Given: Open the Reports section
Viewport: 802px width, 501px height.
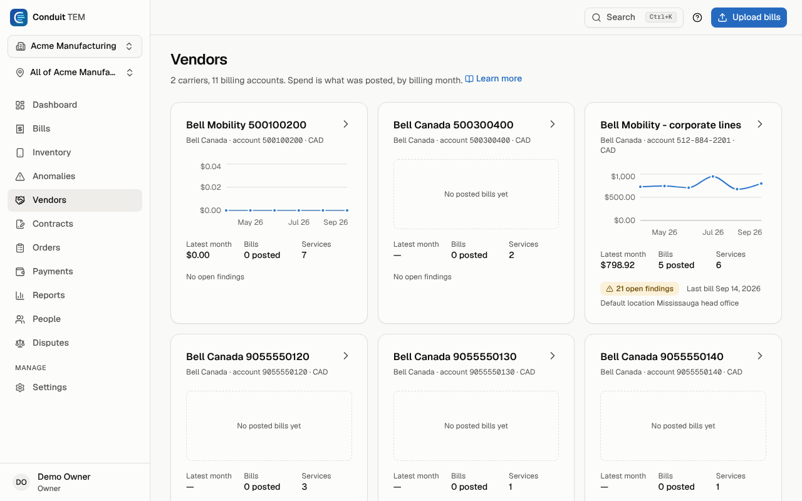Looking at the screenshot, I should (75, 296).
